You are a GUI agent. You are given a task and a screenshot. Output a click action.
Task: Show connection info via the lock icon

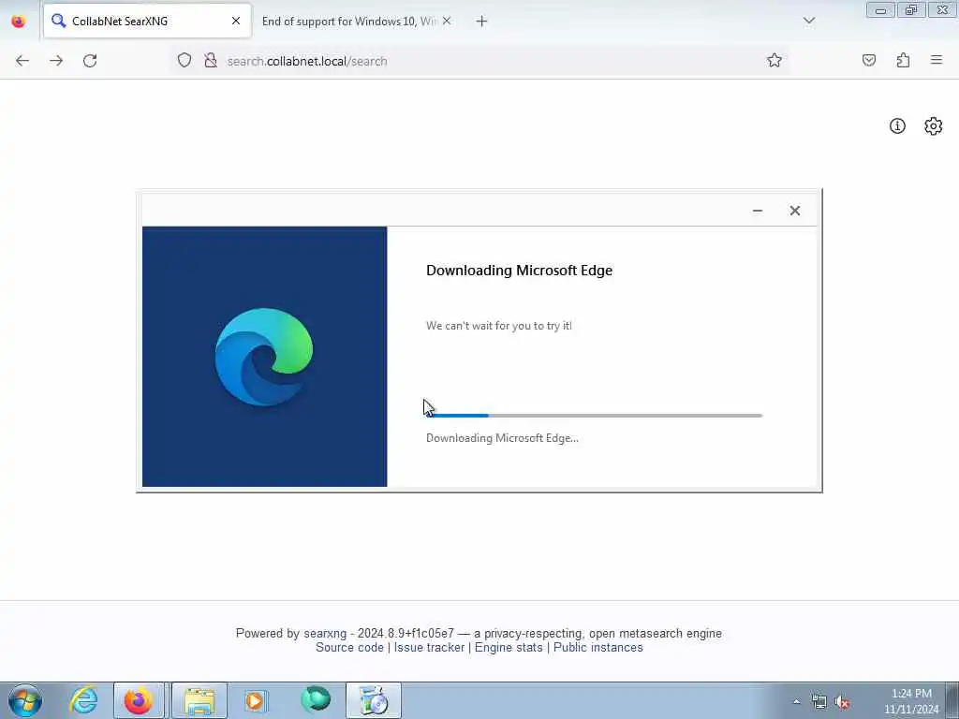[x=211, y=60]
